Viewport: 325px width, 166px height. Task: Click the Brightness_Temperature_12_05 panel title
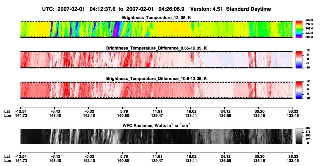(156, 17)
